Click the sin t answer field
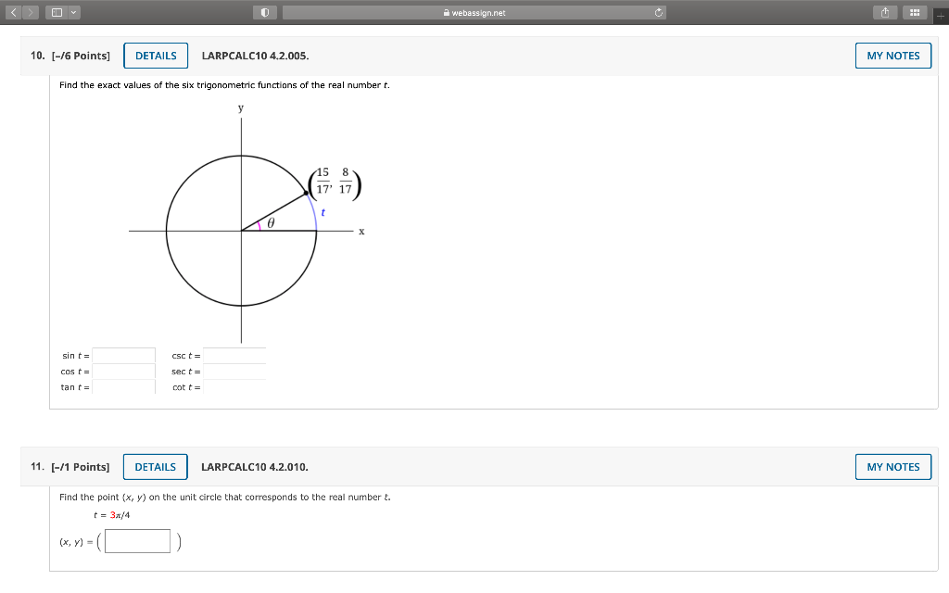Viewport: 949px width, 593px height. click(122, 355)
